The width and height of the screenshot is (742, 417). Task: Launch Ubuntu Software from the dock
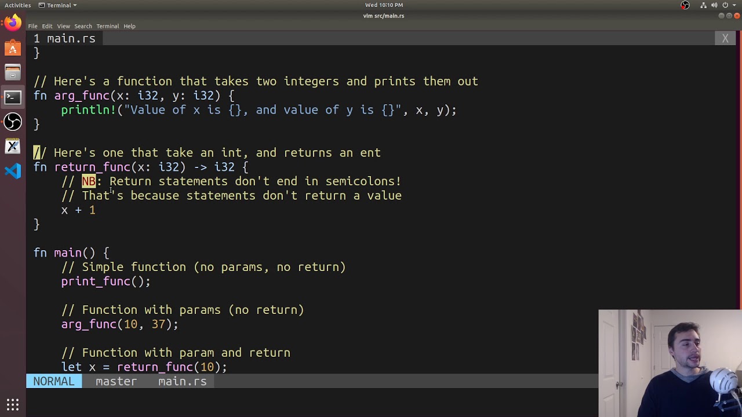(x=13, y=48)
